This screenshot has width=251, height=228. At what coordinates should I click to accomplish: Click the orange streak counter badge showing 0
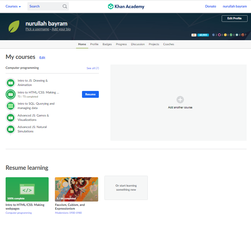click(194, 35)
